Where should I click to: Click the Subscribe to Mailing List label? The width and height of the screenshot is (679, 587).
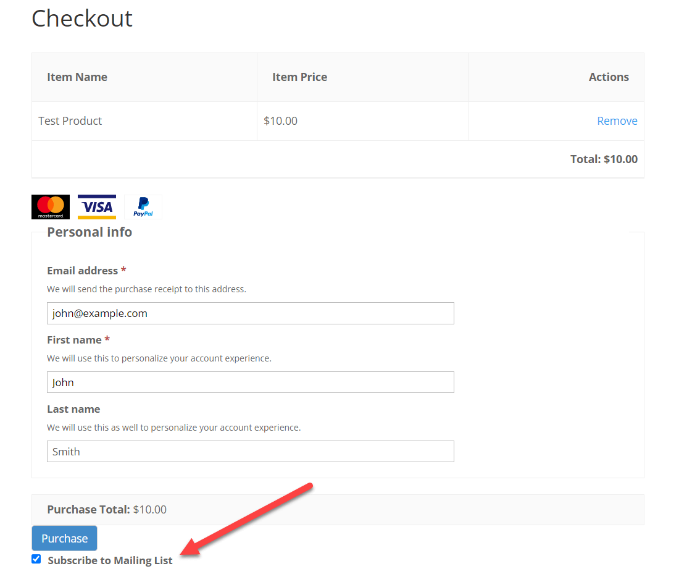(110, 560)
